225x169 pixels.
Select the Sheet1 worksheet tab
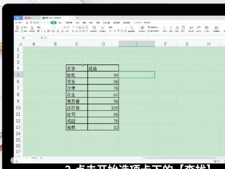(34, 158)
